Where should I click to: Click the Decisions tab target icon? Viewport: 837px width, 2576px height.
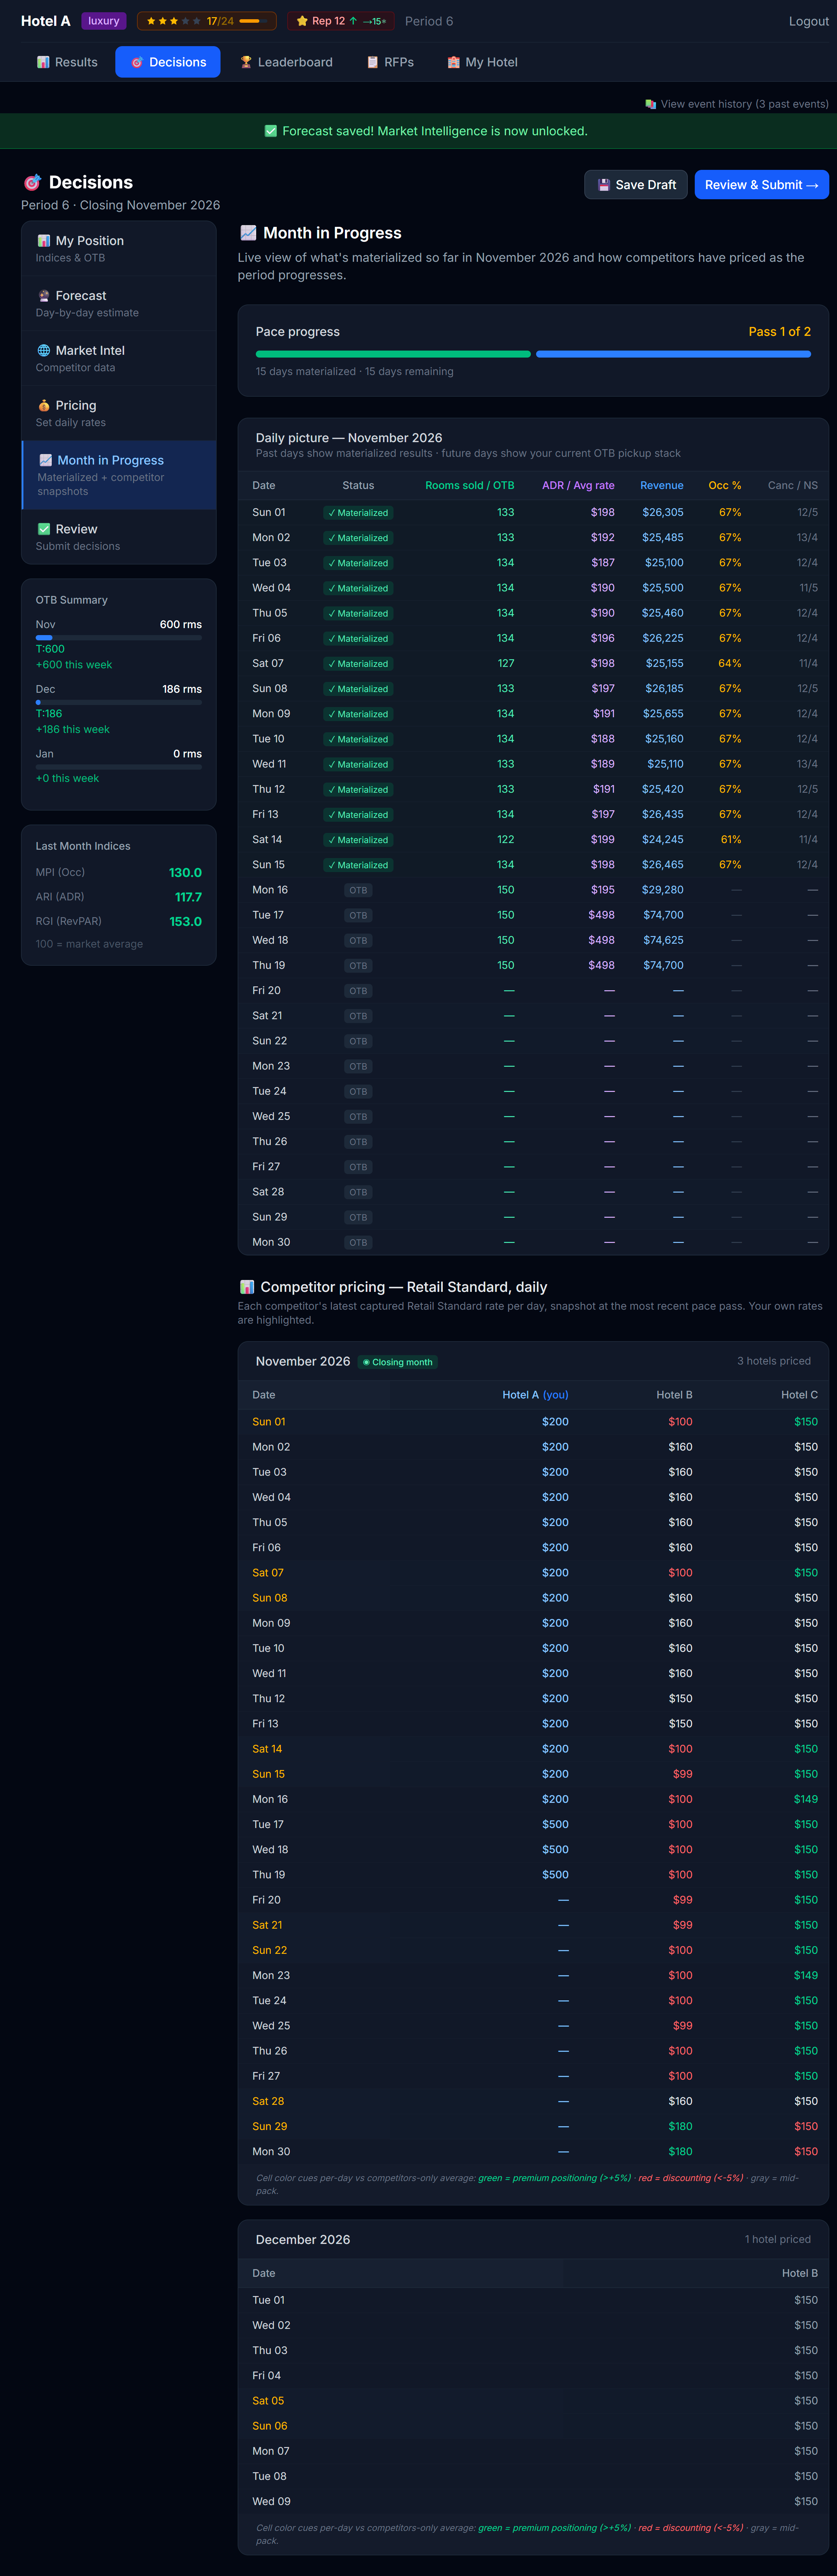tap(137, 62)
